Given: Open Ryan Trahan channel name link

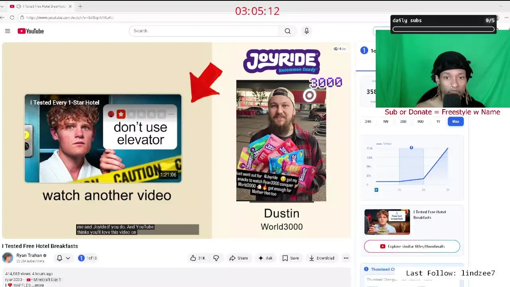Looking at the screenshot, I should (29, 256).
